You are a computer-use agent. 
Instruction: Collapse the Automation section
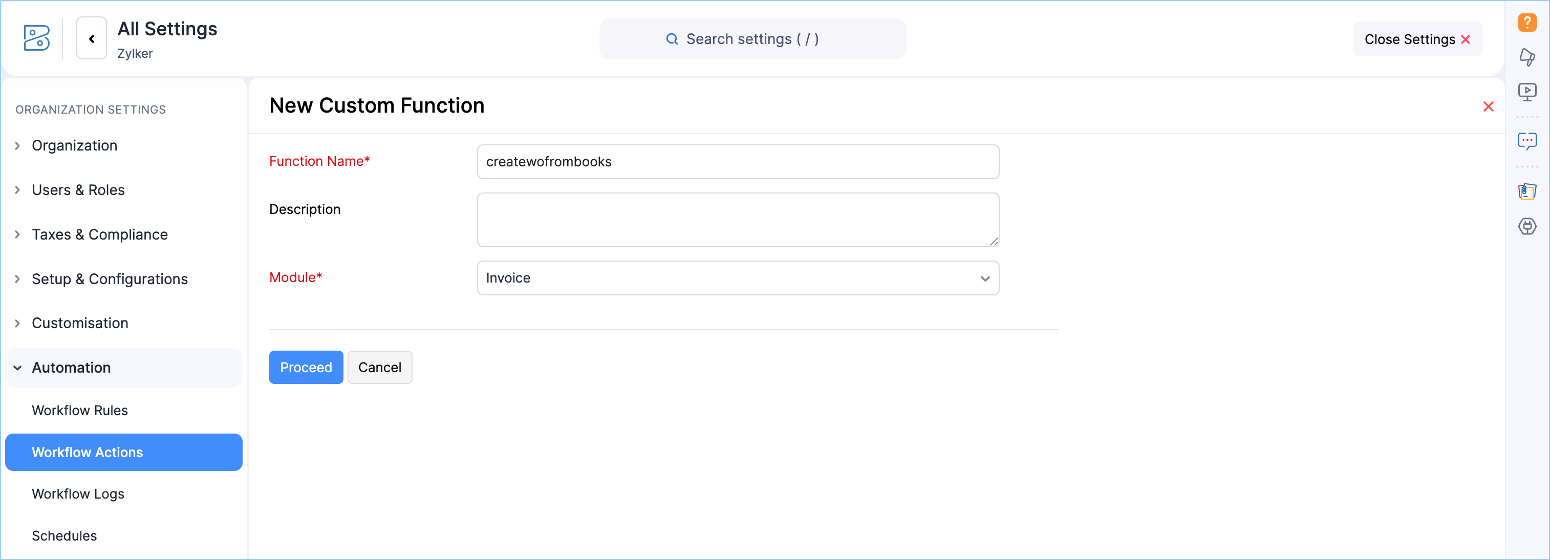[x=71, y=368]
